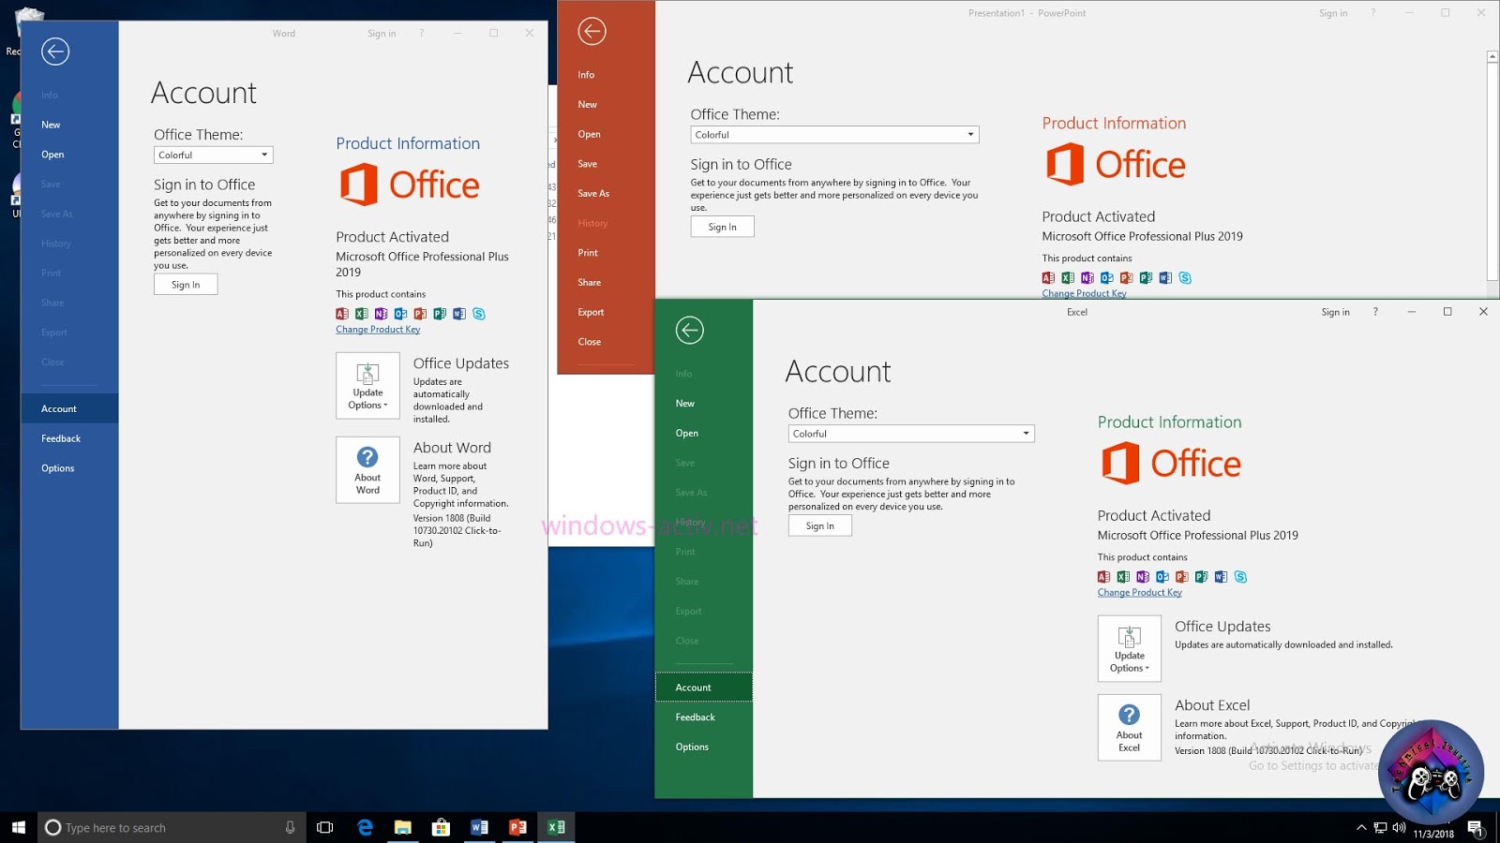Open Word's Update Options menu
This screenshot has width=1500, height=843.
pos(367,385)
